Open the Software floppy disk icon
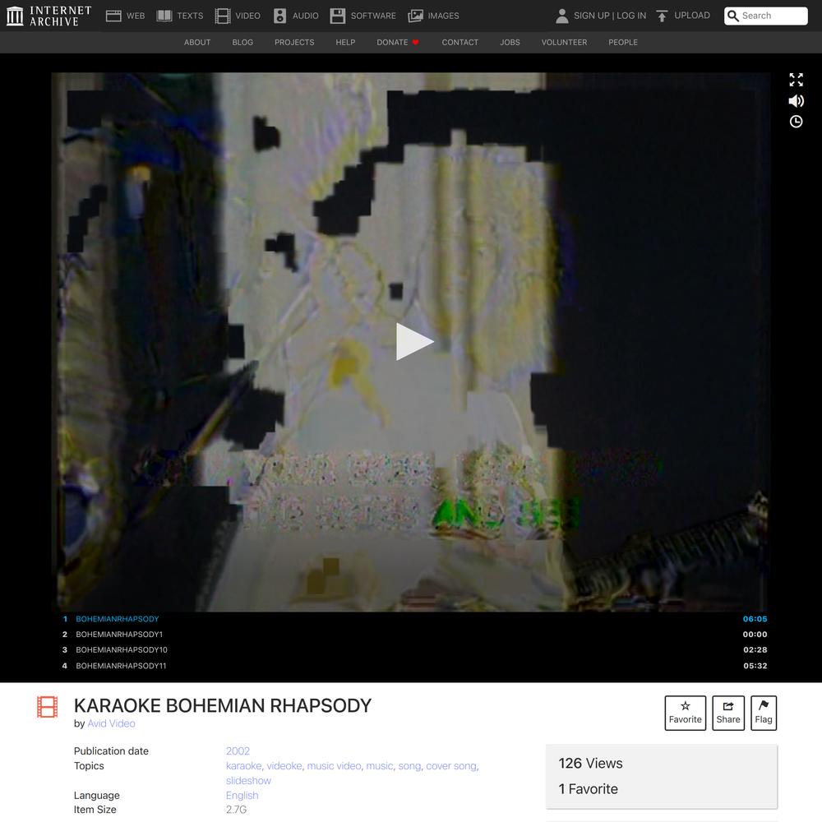The height and width of the screenshot is (822, 822). point(338,16)
